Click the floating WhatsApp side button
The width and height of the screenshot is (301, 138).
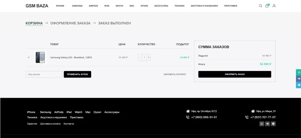[299, 72]
